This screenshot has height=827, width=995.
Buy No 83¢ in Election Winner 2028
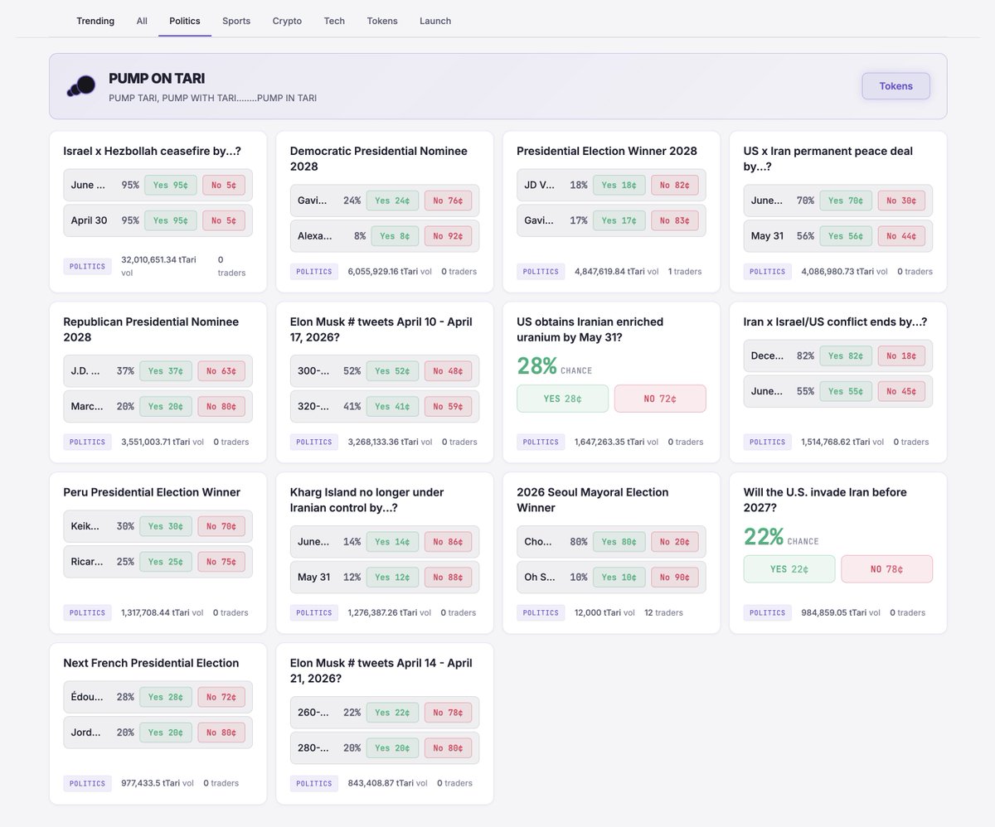point(675,221)
